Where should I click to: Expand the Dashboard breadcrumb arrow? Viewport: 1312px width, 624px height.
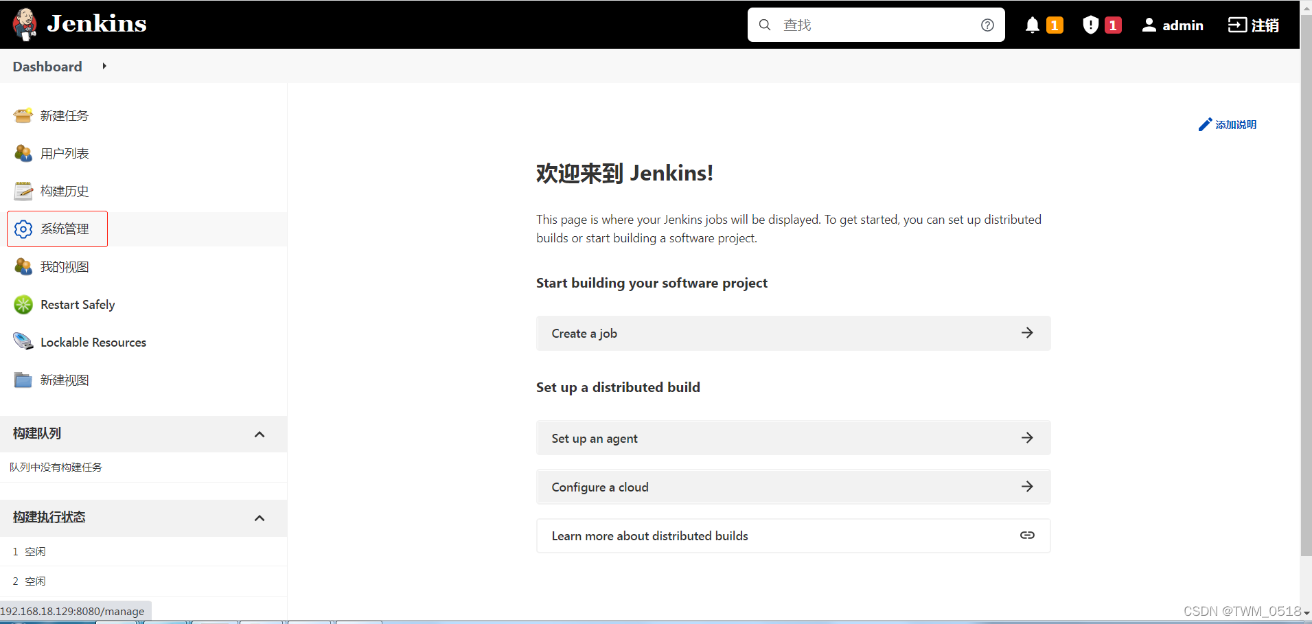pos(104,67)
